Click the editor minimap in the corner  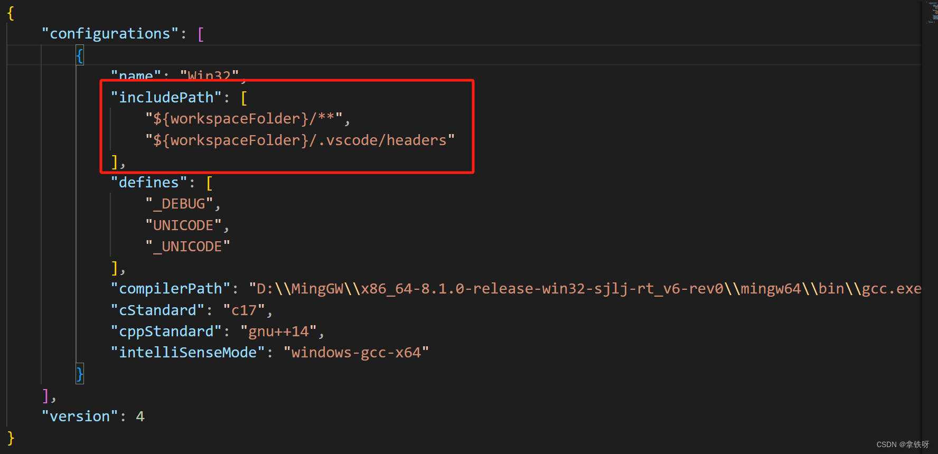click(932, 13)
